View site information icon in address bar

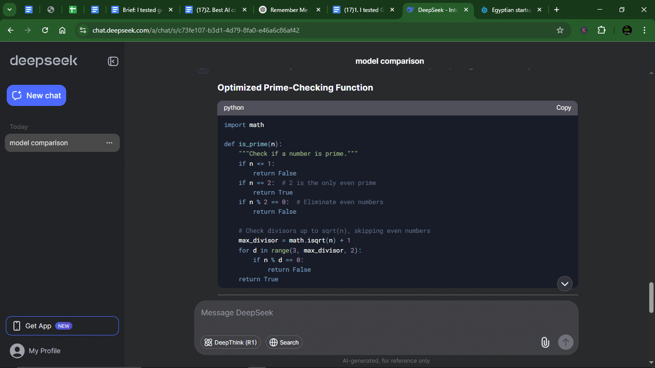point(83,30)
